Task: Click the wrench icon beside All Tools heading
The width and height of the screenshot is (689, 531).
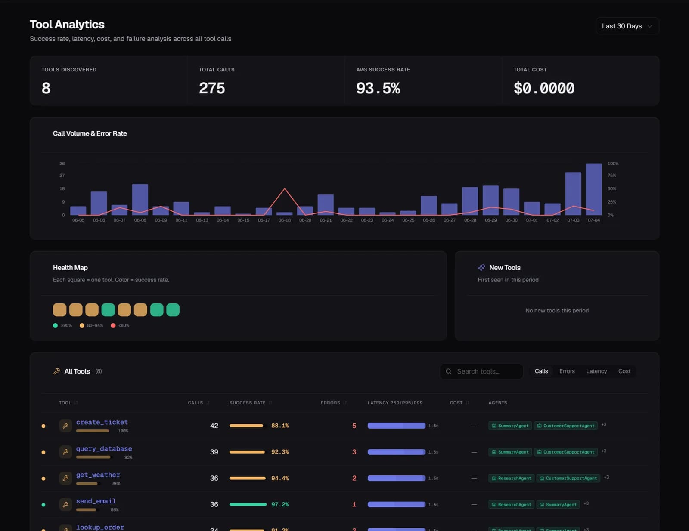Action: pos(56,371)
